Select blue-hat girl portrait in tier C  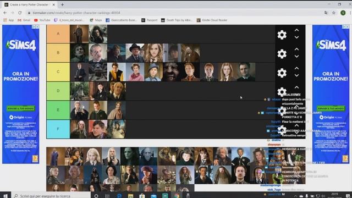tap(153, 72)
